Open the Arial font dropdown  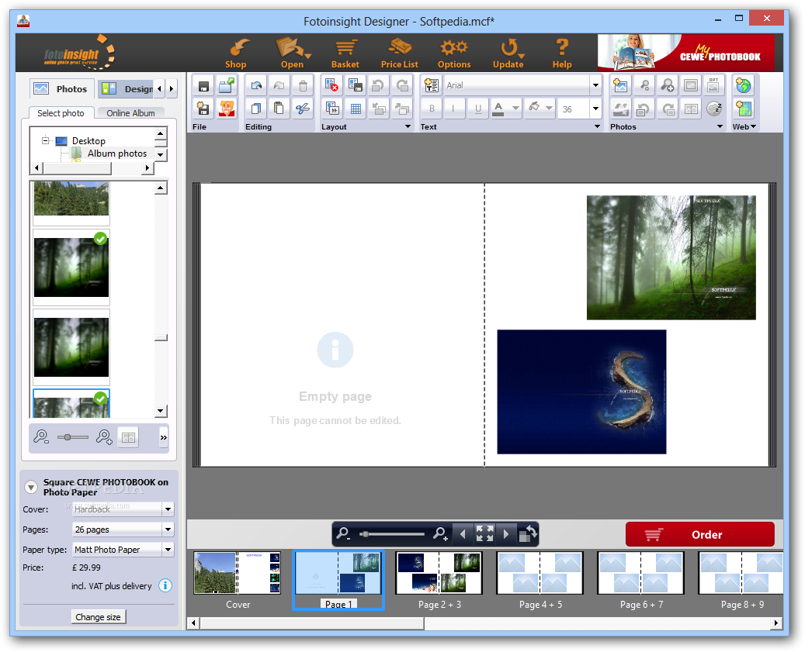595,85
